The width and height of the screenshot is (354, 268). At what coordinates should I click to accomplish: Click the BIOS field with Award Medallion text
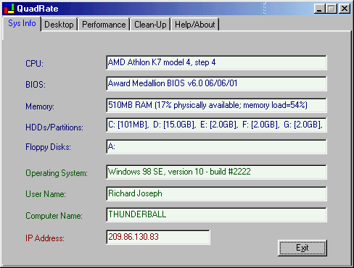click(216, 83)
